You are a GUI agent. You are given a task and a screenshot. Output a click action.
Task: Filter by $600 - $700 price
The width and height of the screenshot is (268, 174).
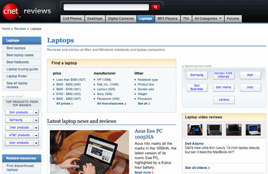(69, 89)
